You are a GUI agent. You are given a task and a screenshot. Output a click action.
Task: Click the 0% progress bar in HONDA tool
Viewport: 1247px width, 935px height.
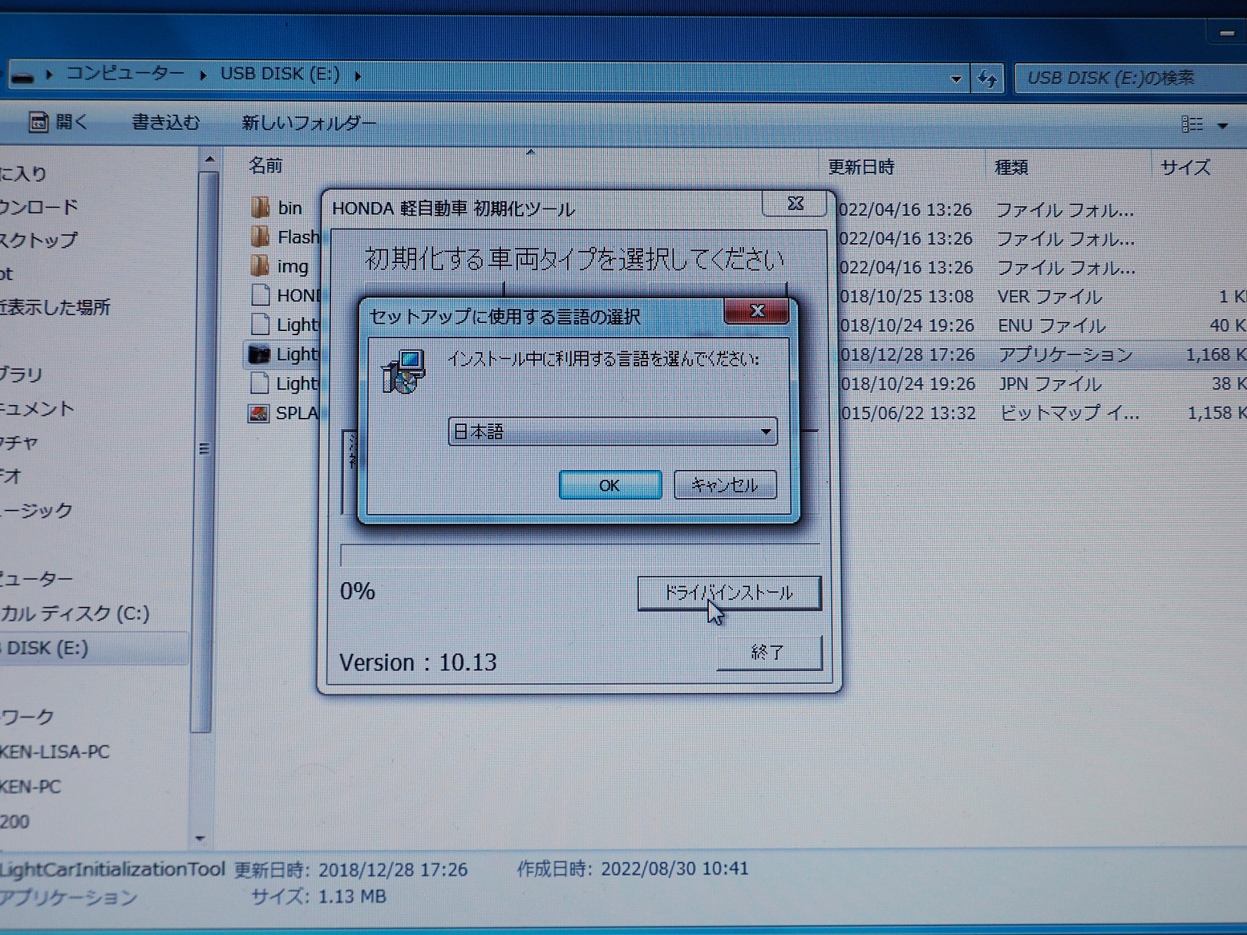[580, 554]
